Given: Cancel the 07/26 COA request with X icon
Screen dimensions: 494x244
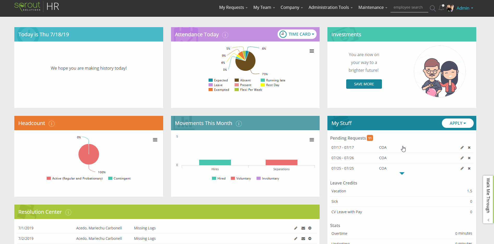Looking at the screenshot, I should (x=469, y=158).
